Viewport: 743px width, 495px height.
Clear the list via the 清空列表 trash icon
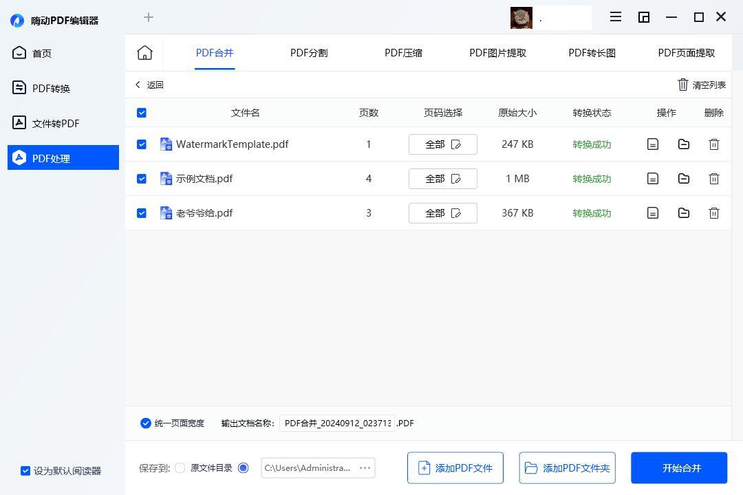coord(682,85)
